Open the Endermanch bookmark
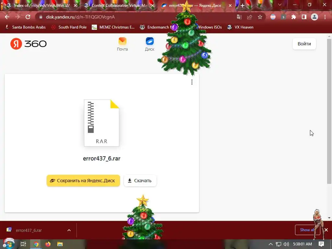 click(156, 27)
